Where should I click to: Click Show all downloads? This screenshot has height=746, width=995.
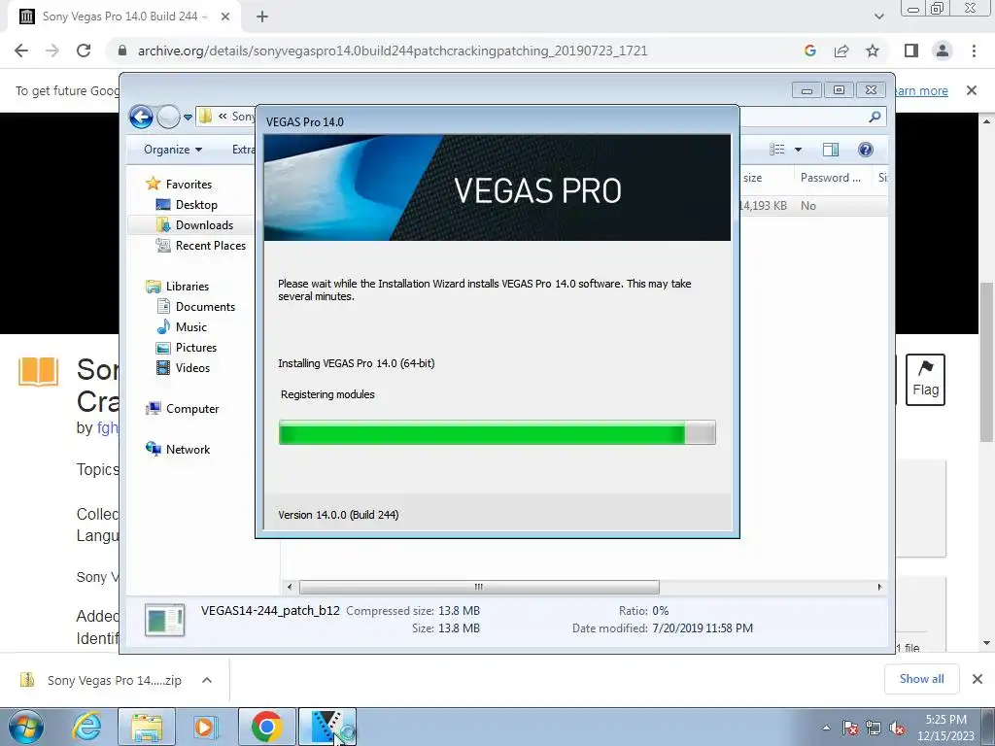(921, 679)
